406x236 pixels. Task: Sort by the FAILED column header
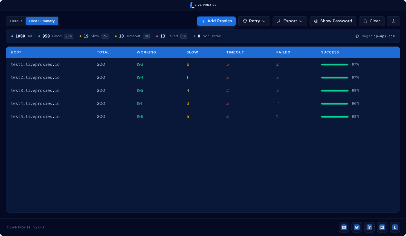[x=283, y=52]
